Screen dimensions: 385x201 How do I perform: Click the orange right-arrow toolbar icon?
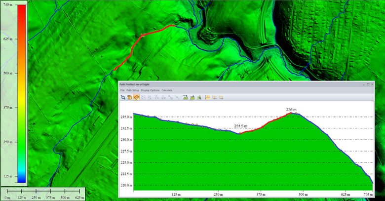coord(222,97)
